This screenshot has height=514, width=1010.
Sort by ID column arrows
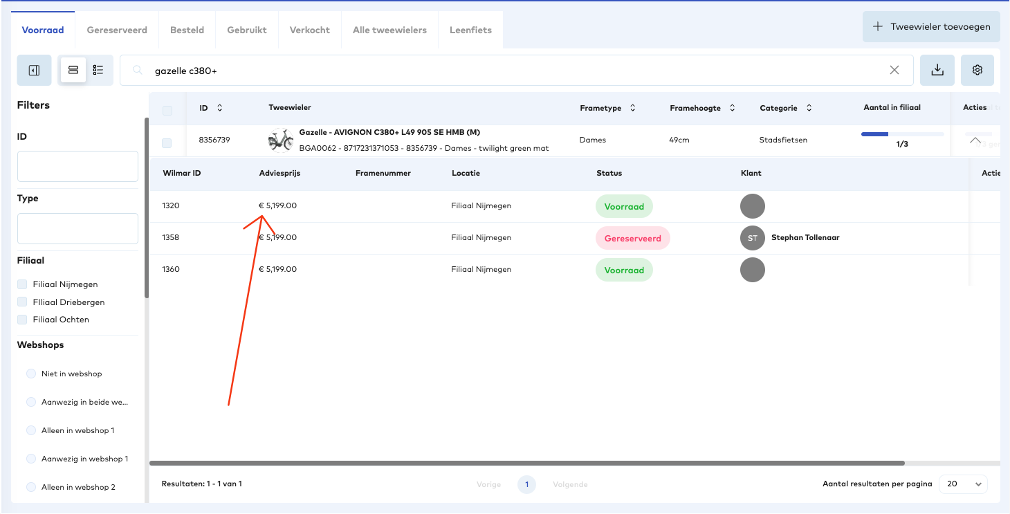220,108
